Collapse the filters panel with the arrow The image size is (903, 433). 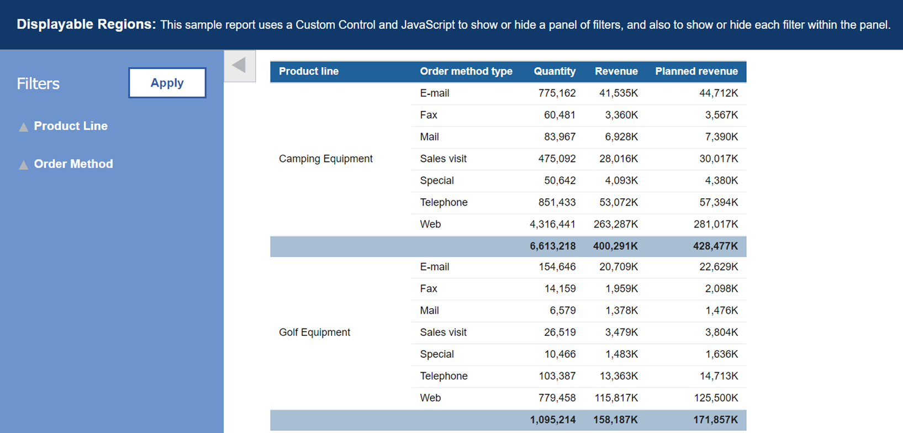click(240, 66)
